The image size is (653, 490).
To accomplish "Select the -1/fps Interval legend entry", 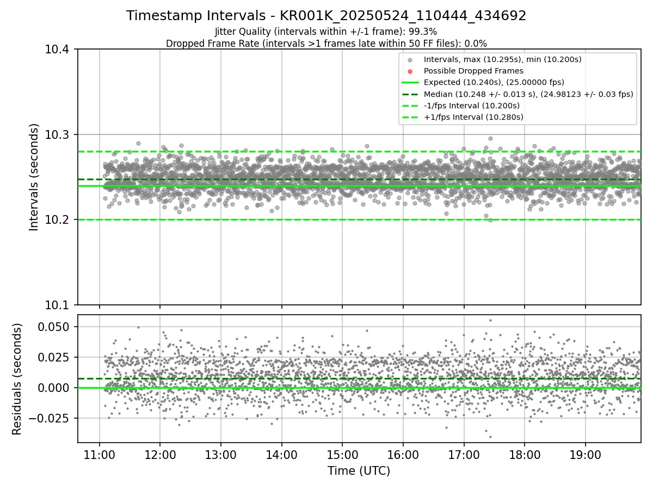I will coord(471,106).
